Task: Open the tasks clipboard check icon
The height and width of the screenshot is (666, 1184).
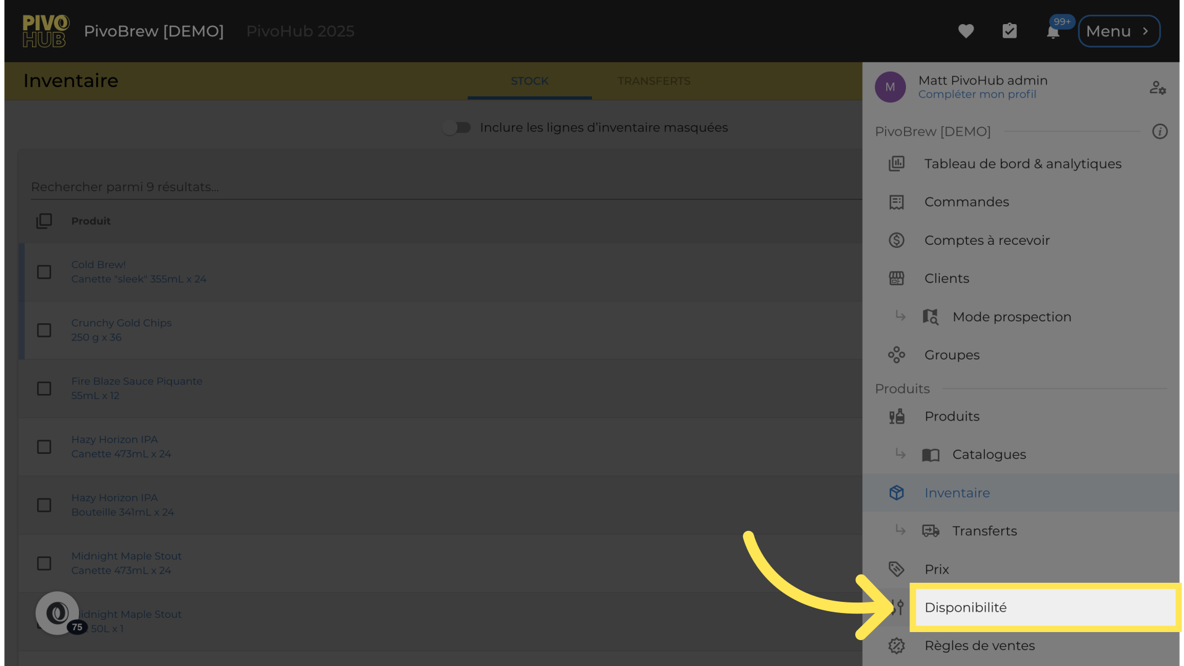Action: point(1009,31)
